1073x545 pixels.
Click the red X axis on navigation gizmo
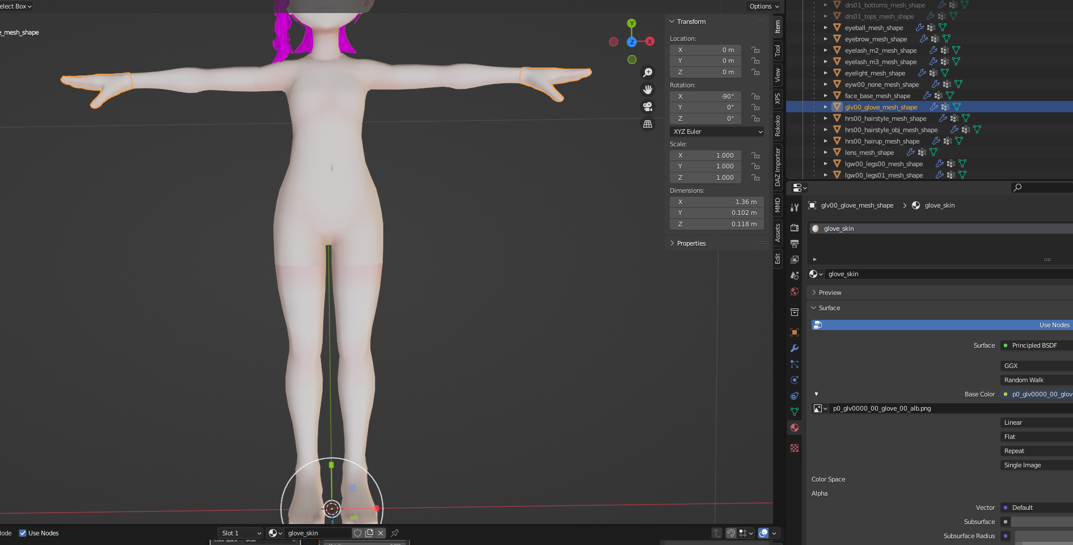point(650,41)
